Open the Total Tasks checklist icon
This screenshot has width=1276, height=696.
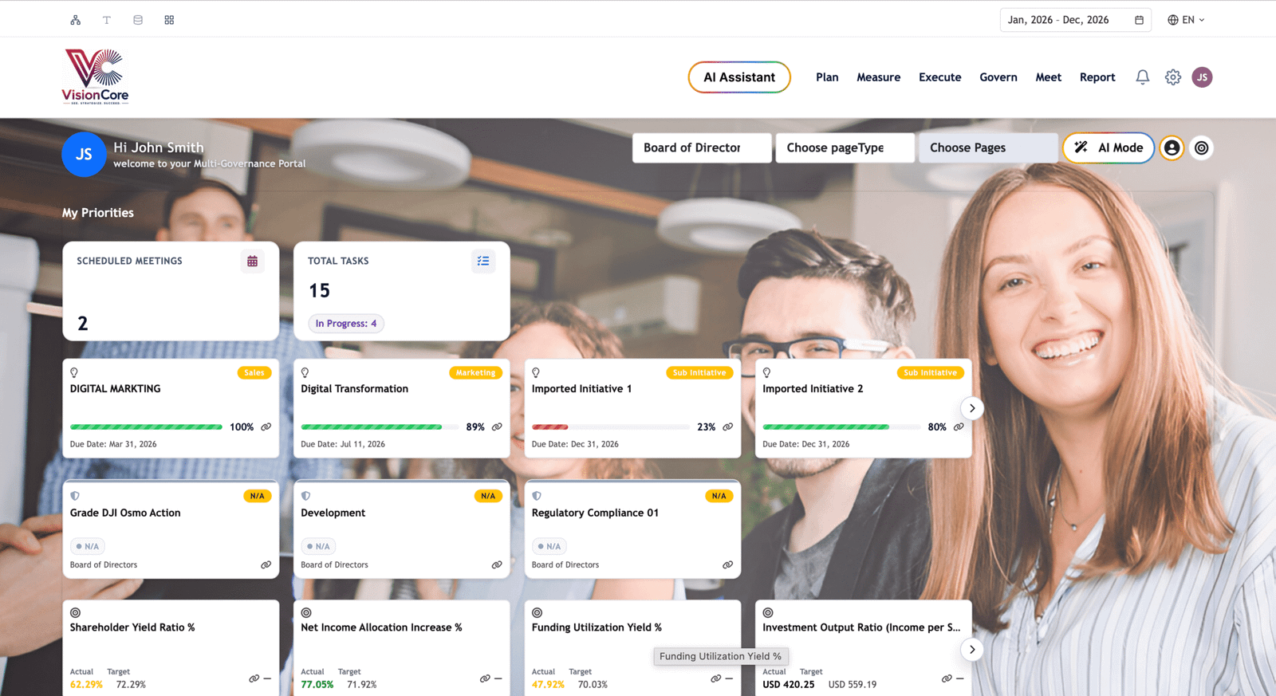[x=483, y=261]
